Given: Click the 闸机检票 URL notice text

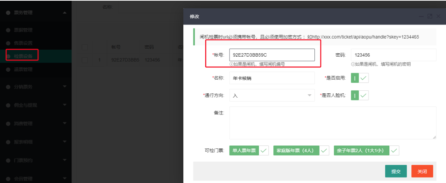Looking at the screenshot, I should (x=309, y=37).
